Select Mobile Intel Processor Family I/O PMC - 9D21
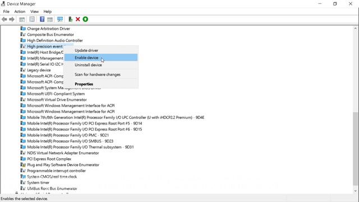 click(68, 135)
